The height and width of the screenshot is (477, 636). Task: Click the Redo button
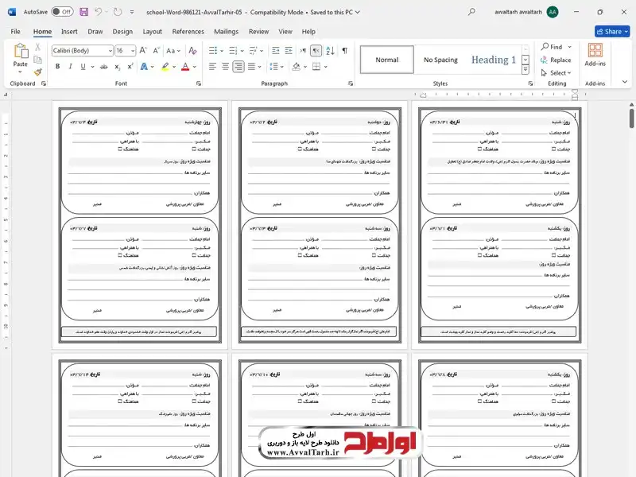[x=118, y=12]
